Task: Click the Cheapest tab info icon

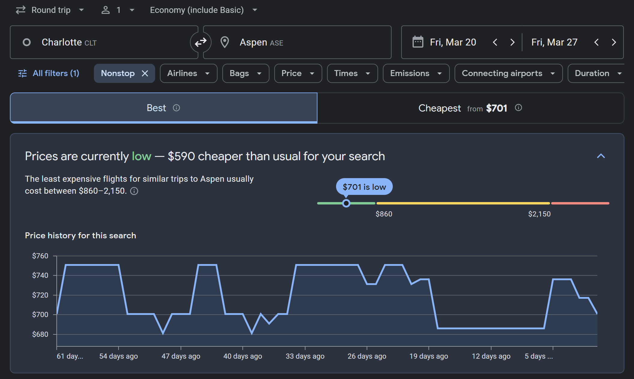Action: point(518,108)
